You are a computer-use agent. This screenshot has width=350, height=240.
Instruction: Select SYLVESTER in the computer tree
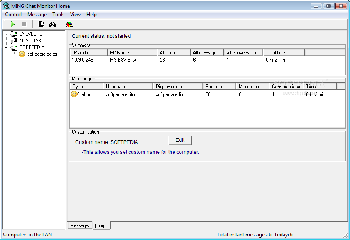pyautogui.click(x=32, y=34)
